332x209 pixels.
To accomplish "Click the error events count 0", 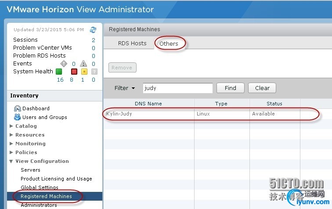I will click(74, 64).
